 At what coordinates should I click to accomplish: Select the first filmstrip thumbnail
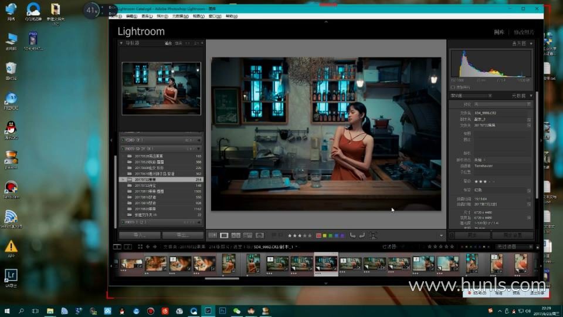[x=131, y=264]
